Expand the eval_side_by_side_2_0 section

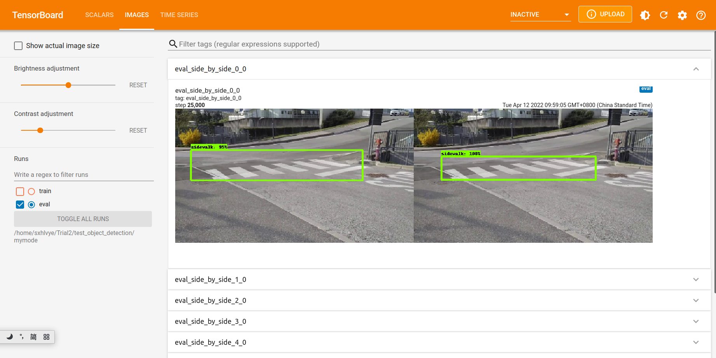[x=696, y=300]
